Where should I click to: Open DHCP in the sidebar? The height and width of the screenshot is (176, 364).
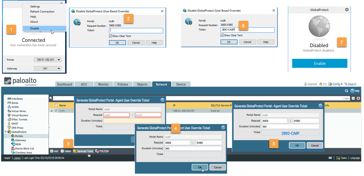13,124
